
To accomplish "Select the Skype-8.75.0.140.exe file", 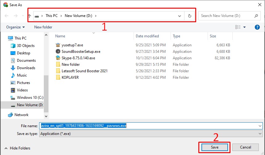I will pyautogui.click(x=78, y=58).
